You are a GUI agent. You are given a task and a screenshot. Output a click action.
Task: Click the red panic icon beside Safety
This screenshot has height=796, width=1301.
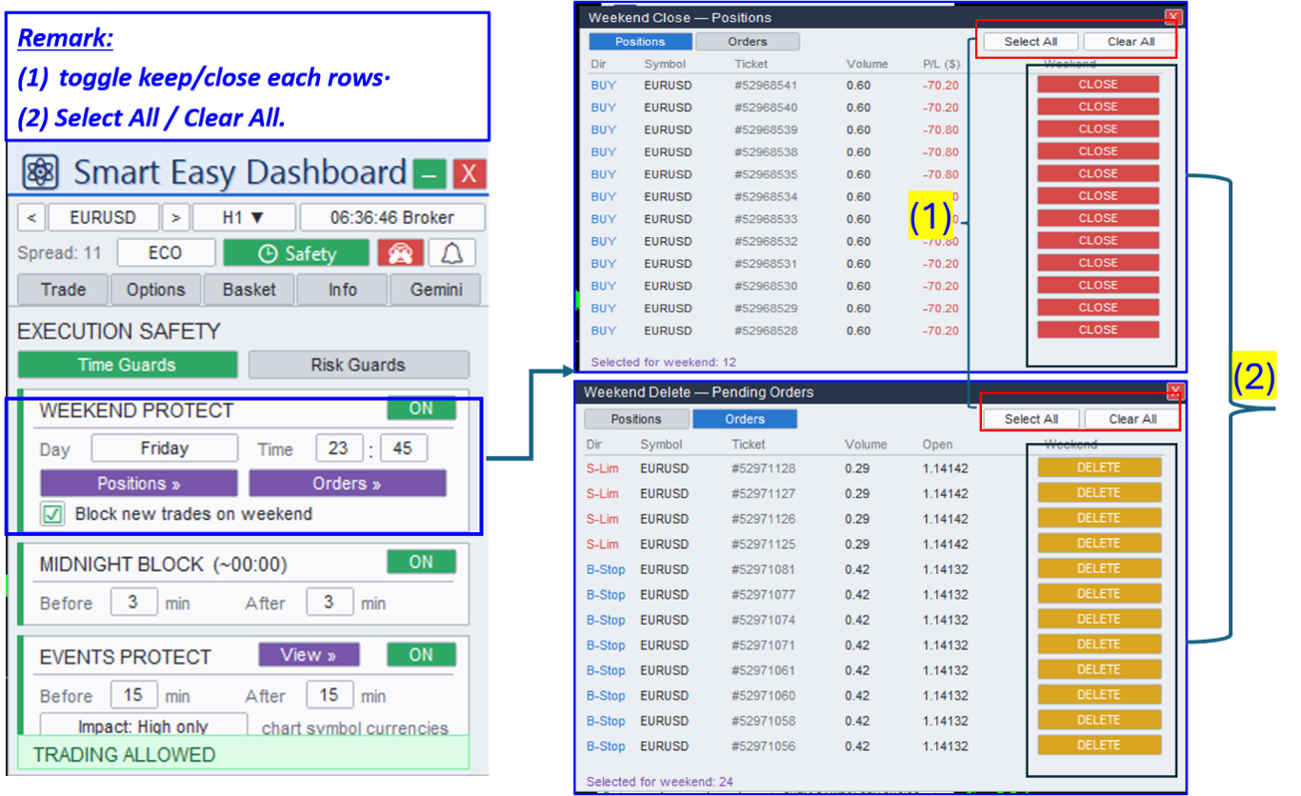point(400,253)
